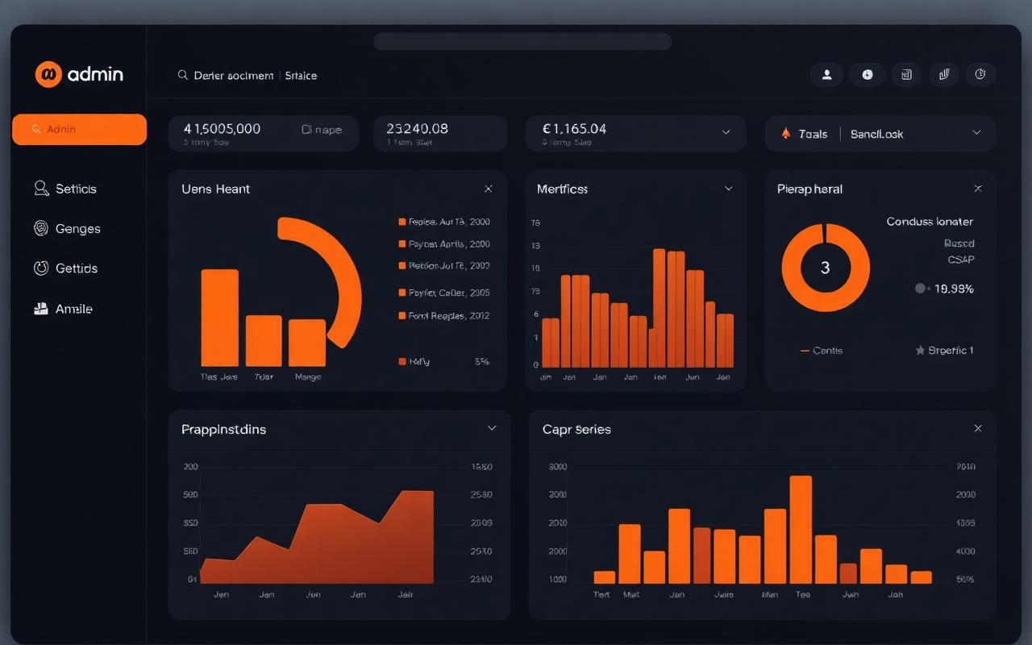This screenshot has height=645, width=1032.
Task: Close the Capr series panel
Action: click(978, 428)
